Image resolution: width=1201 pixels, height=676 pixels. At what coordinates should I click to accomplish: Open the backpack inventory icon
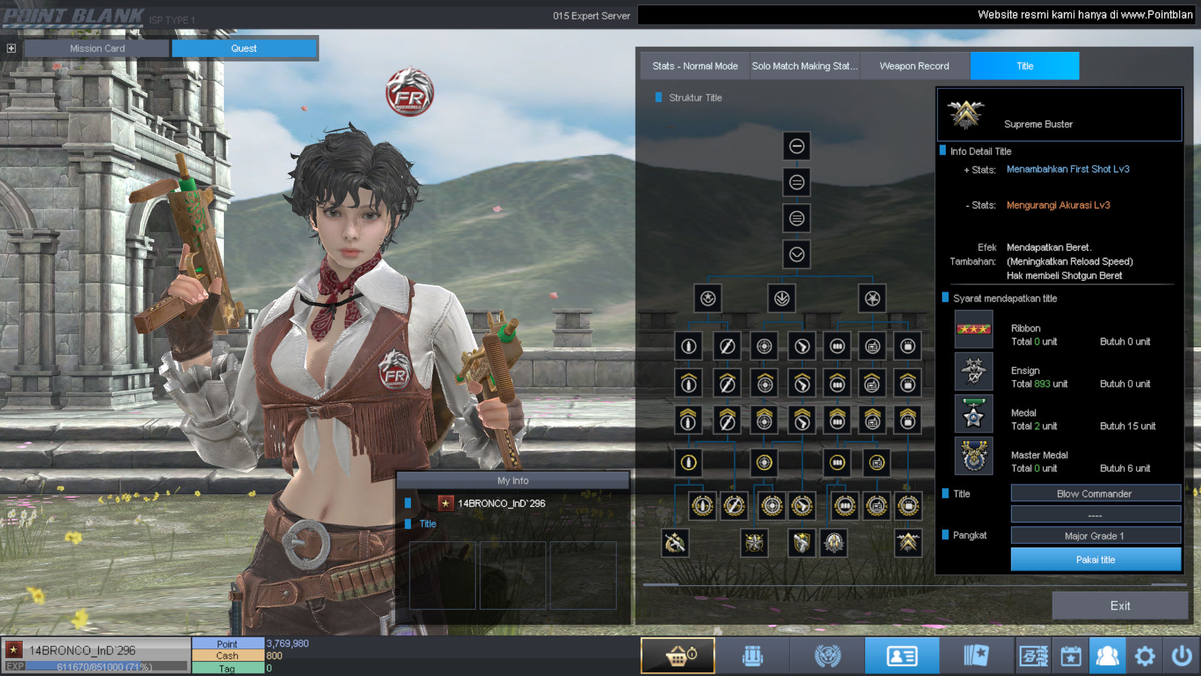[753, 655]
